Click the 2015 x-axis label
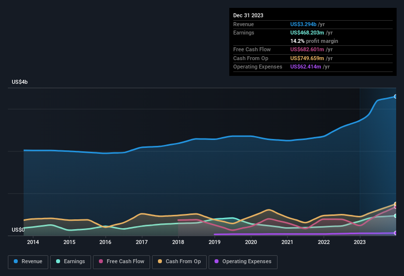404x276 pixels. pyautogui.click(x=69, y=242)
